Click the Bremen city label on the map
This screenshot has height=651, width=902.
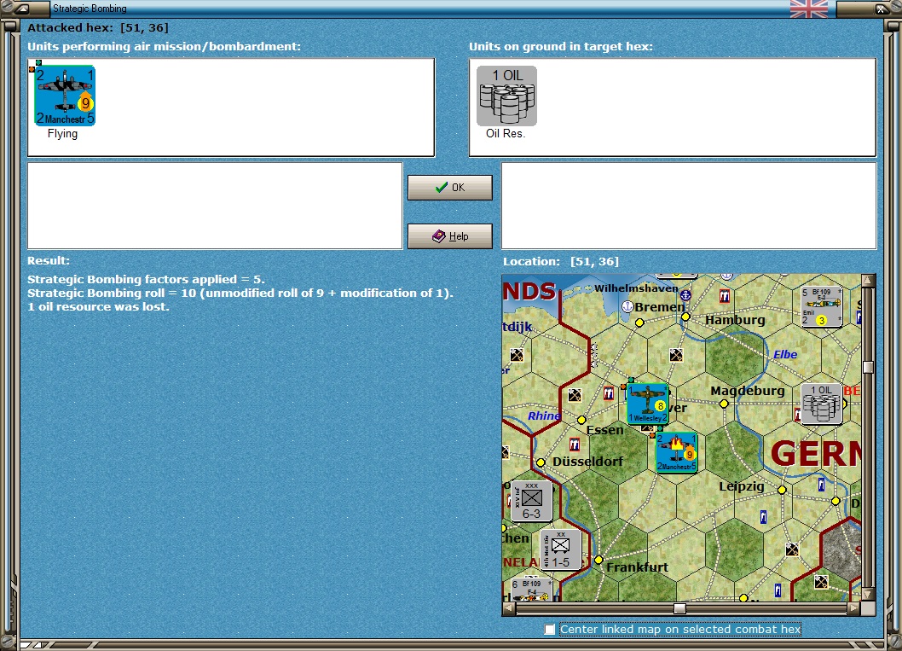660,307
